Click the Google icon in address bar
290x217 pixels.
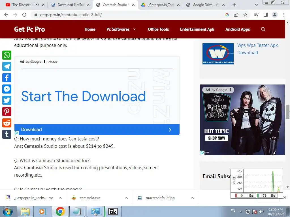point(227,15)
